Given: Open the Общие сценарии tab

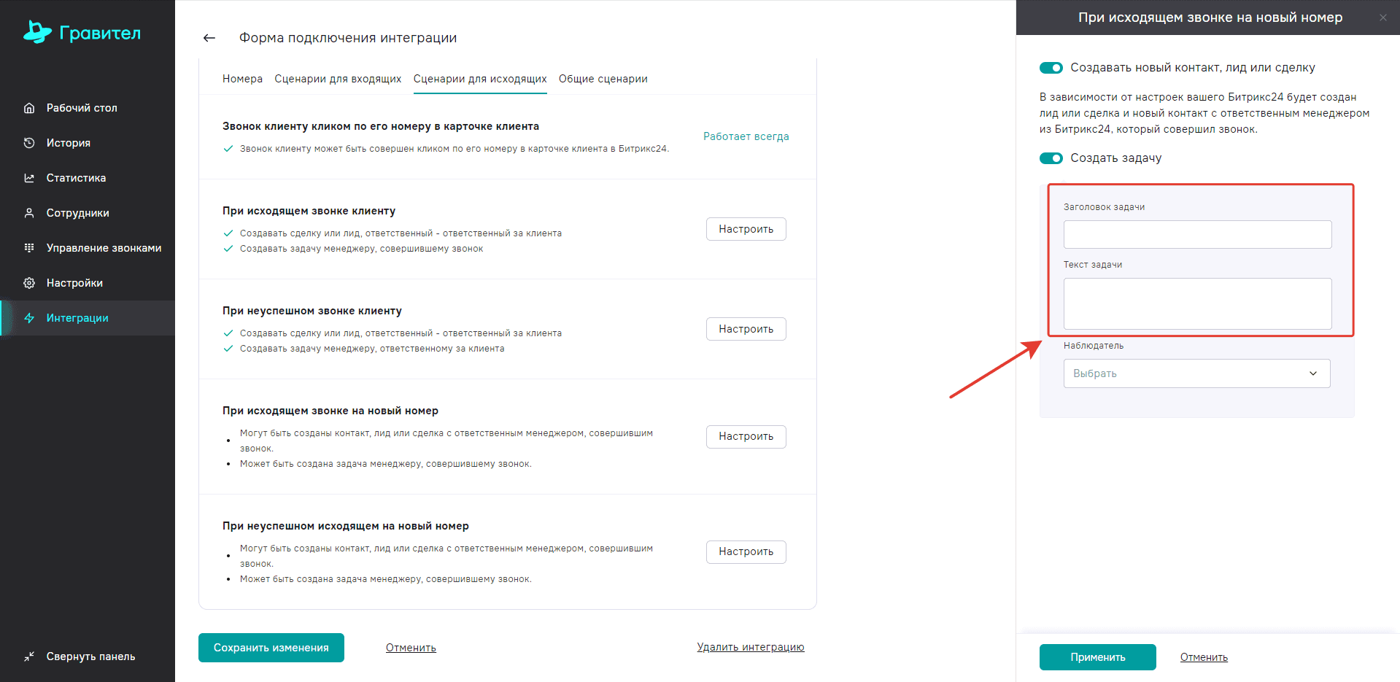Looking at the screenshot, I should click(x=603, y=79).
